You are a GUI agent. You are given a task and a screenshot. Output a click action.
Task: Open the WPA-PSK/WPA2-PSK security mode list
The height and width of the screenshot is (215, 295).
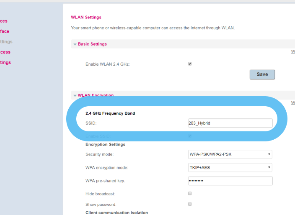click(230, 154)
